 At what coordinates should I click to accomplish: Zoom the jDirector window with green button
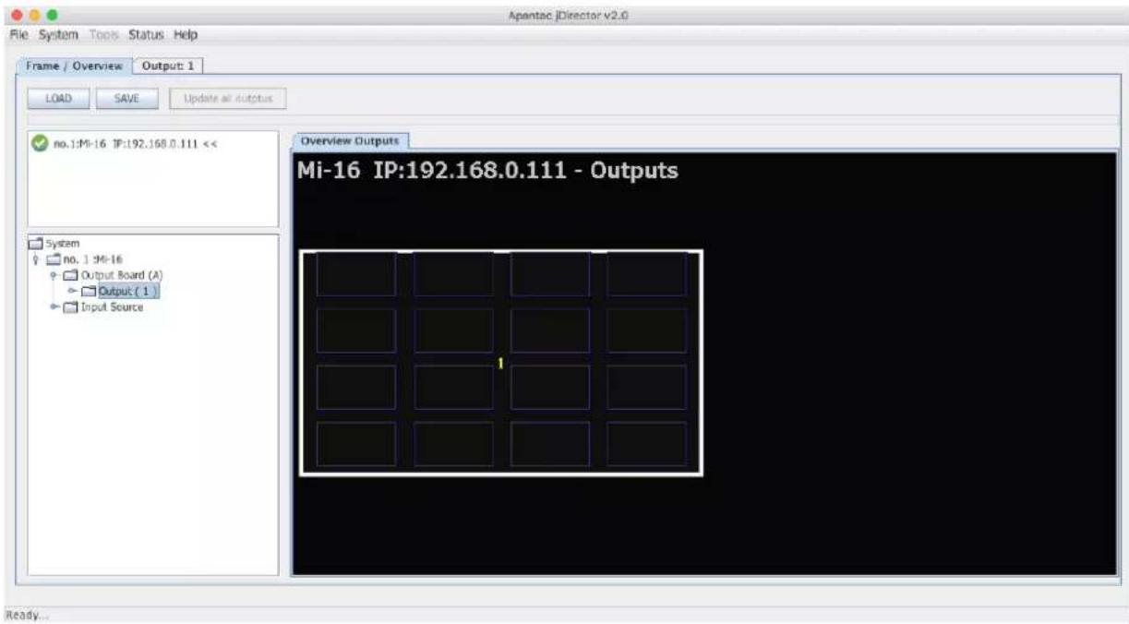[53, 16]
